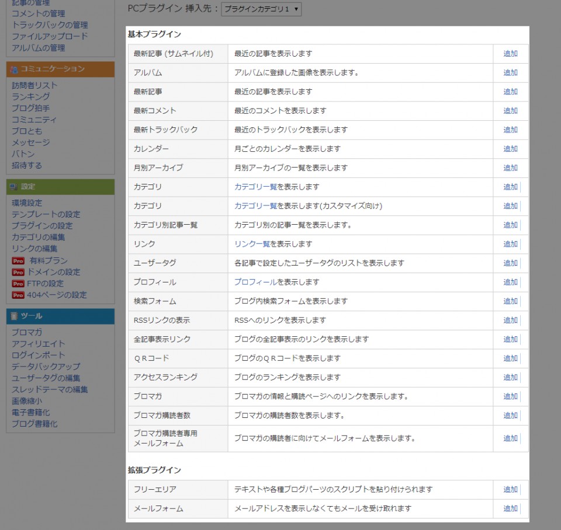
Task: Open アフィリエイト
Action: 39,344
